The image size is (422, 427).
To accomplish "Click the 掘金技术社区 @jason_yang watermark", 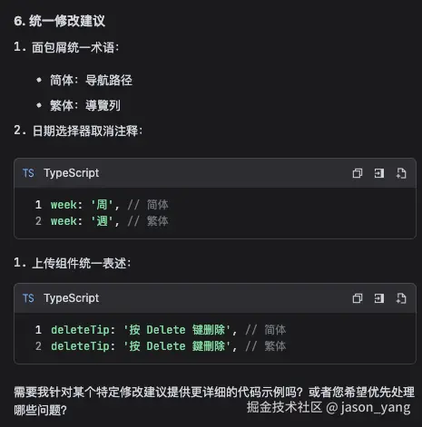I will pyautogui.click(x=329, y=407).
